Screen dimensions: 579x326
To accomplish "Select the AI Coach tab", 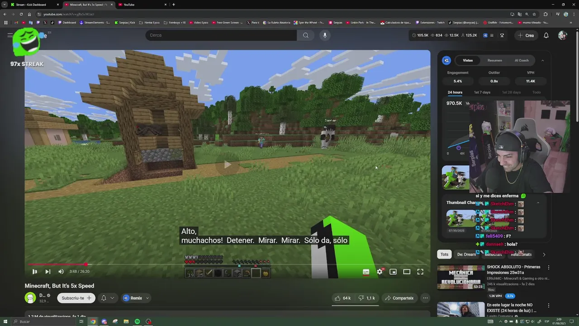I will 522,60.
